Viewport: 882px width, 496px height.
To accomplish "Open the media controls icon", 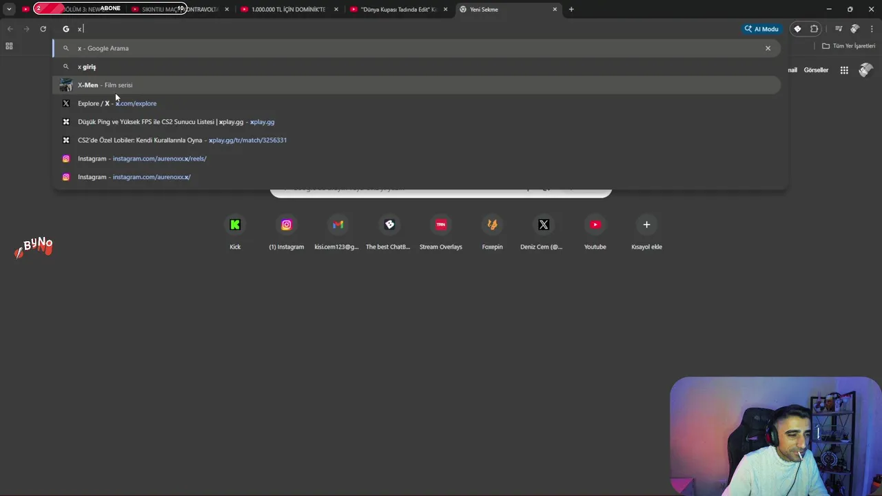I will click(839, 29).
